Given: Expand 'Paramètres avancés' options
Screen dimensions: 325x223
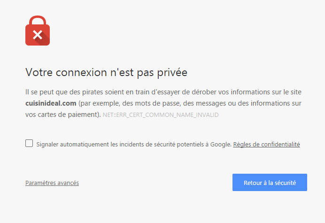Looking at the screenshot, I should click(52, 183).
